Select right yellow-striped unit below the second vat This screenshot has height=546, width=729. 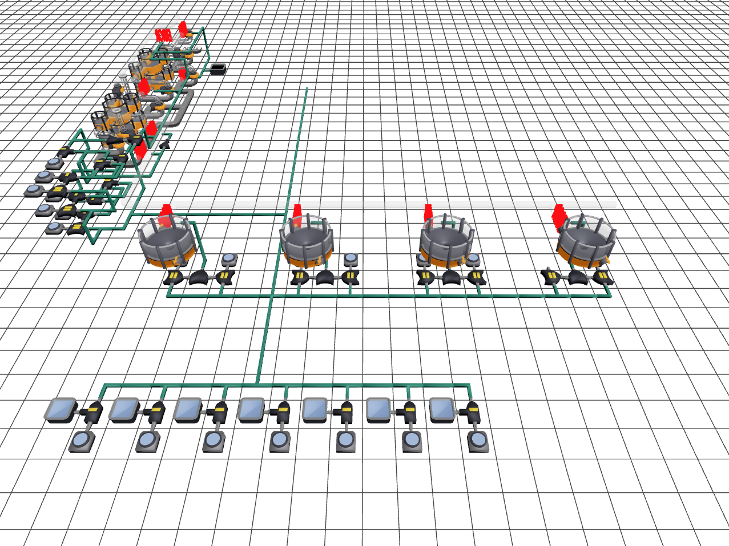coord(349,278)
